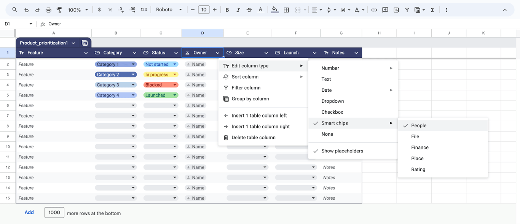Expand the Product_prioritization1 table name dropdown
Image resolution: width=520 pixels, height=224 pixels.
[x=73, y=43]
